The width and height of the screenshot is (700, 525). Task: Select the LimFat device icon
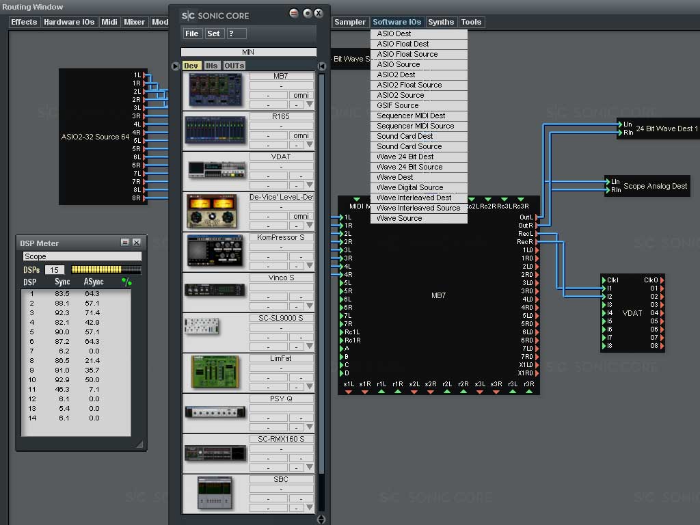215,371
